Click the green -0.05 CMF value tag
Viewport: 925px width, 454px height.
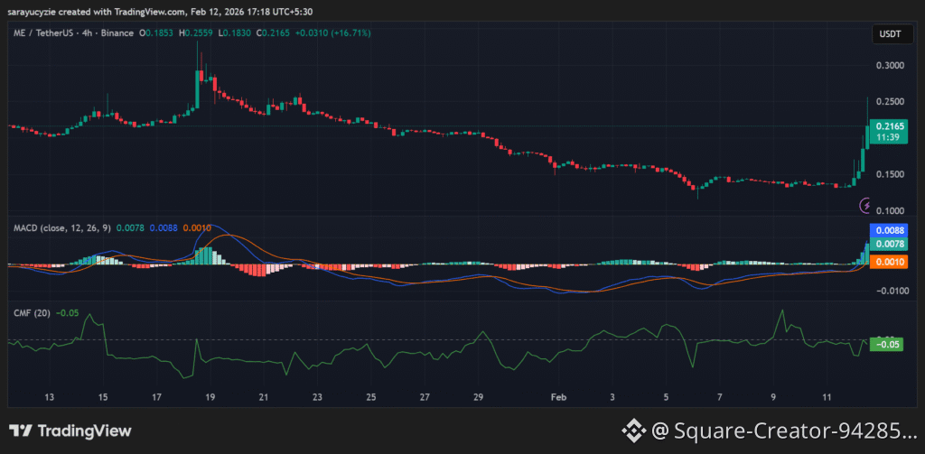tap(885, 344)
